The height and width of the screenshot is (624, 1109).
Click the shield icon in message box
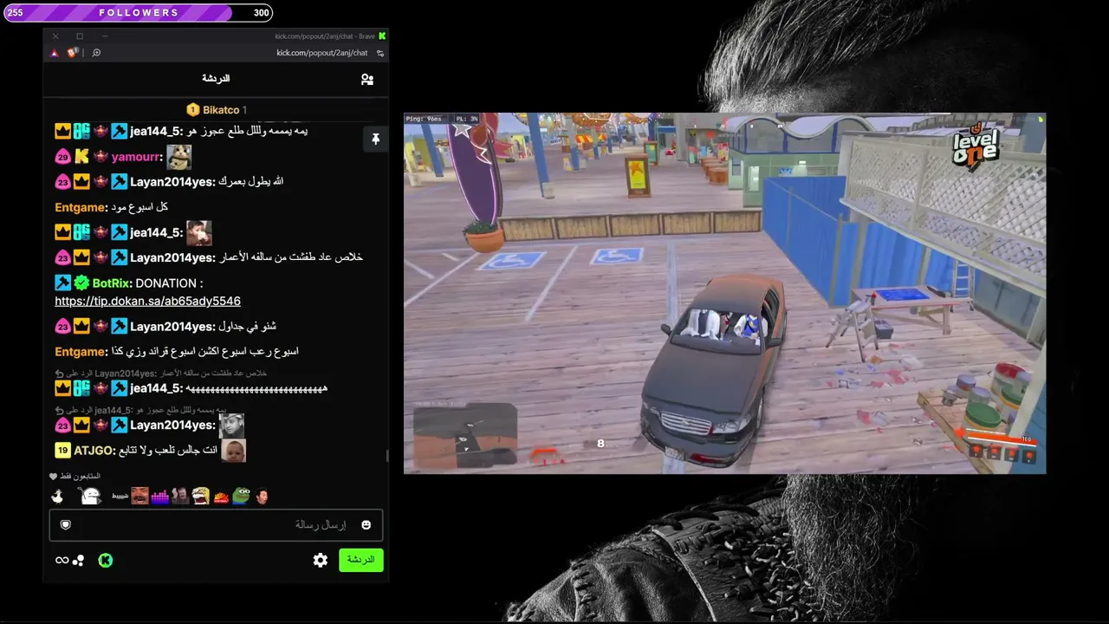pyautogui.click(x=65, y=524)
